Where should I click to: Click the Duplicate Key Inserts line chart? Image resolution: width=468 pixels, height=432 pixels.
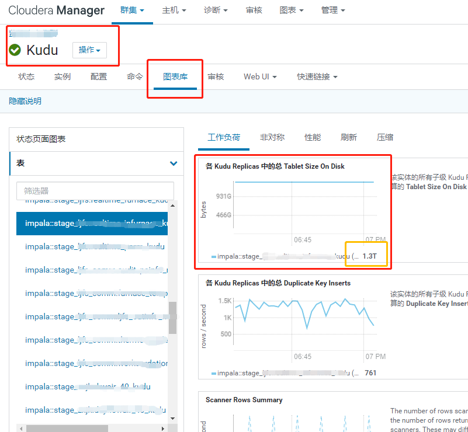(x=304, y=323)
